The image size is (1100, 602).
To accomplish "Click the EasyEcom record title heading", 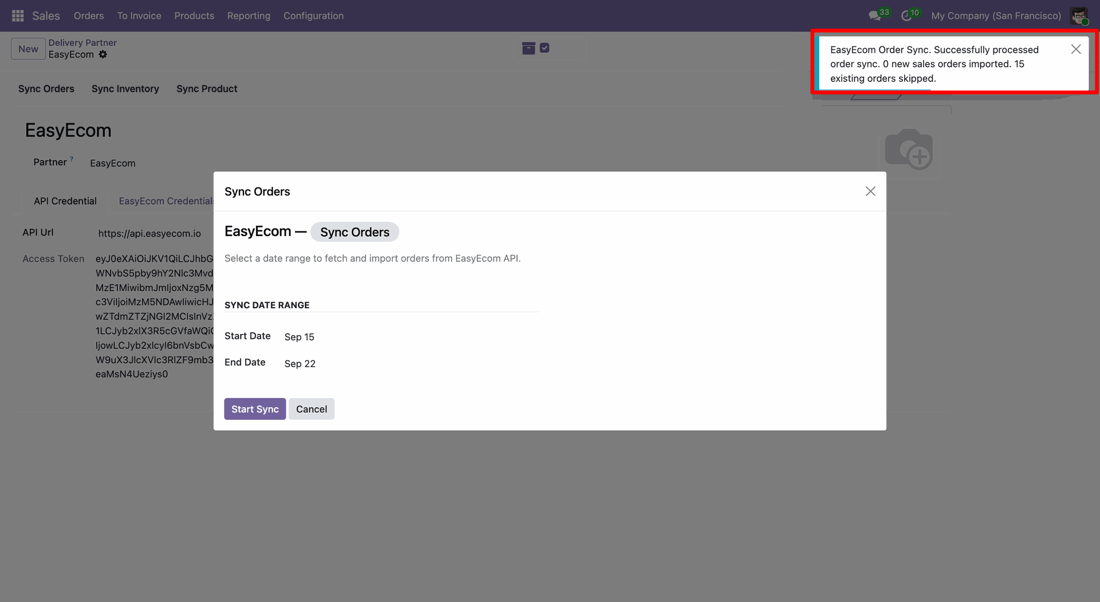I will click(68, 131).
